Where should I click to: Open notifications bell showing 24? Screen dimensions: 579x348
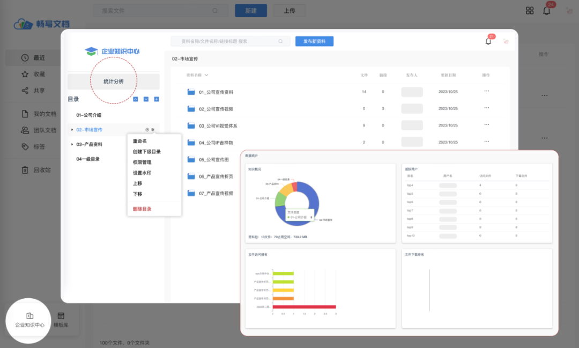coord(547,10)
